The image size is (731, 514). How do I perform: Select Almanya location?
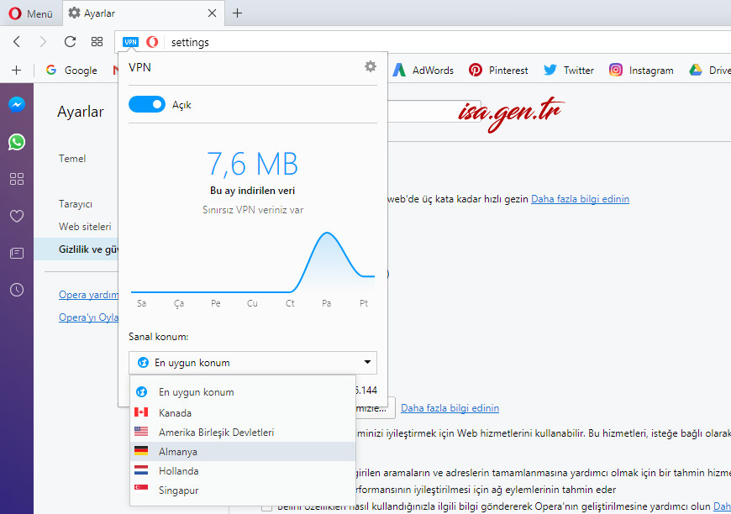(243, 452)
